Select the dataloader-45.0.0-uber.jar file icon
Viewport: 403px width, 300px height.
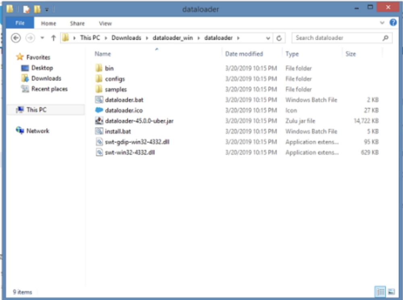99,121
